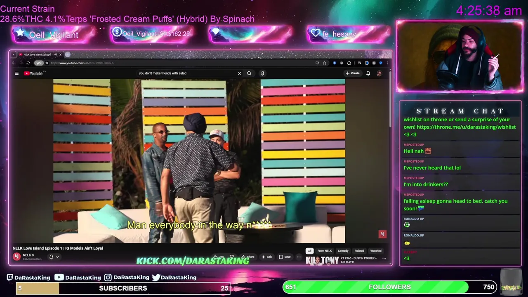Click the 4:25:38 am clock
The width and height of the screenshot is (528, 297).
click(489, 10)
